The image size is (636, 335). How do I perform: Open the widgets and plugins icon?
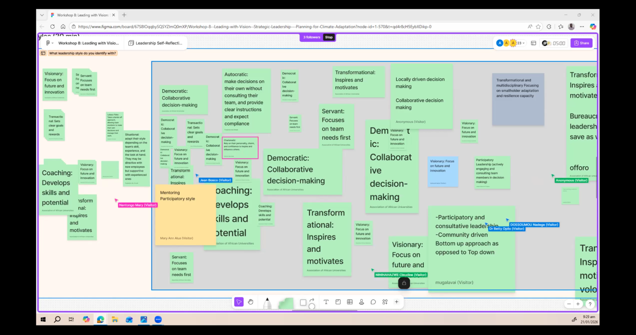tap(385, 302)
